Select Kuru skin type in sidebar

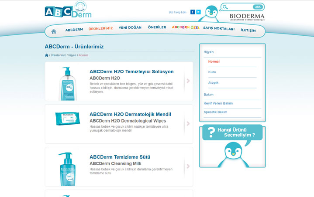pos(212,72)
